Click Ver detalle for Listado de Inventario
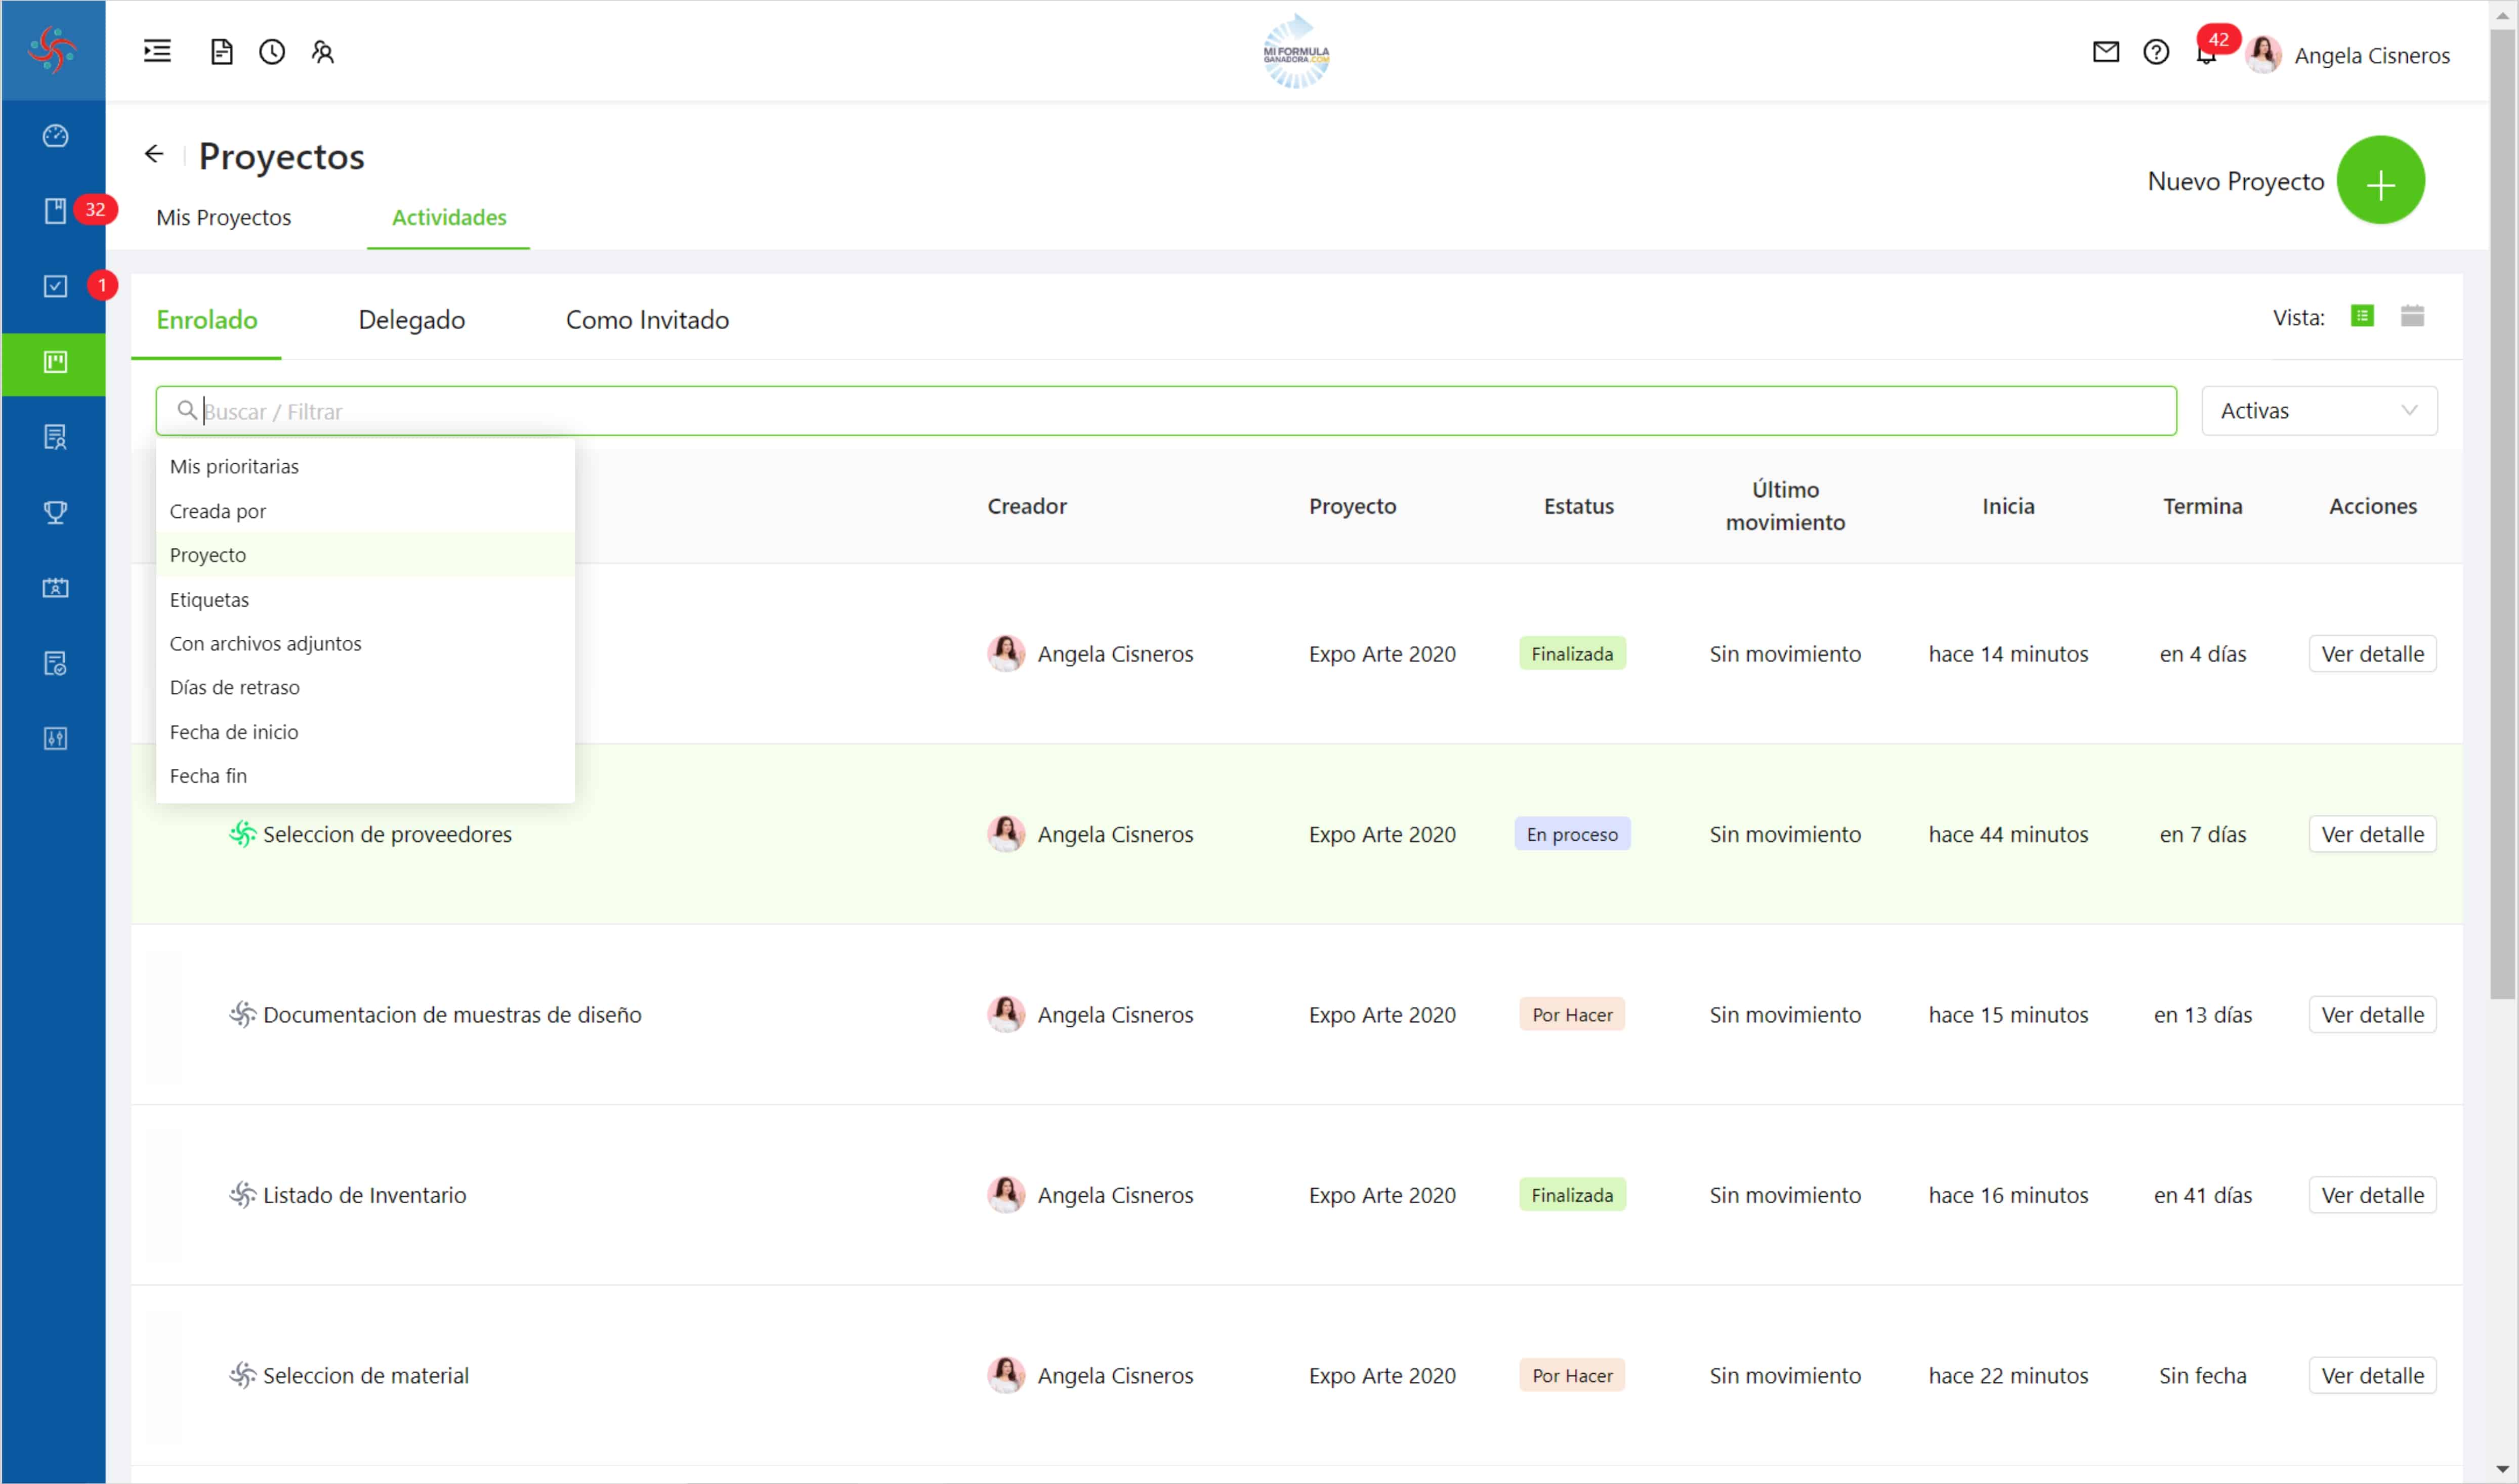 click(x=2372, y=1195)
